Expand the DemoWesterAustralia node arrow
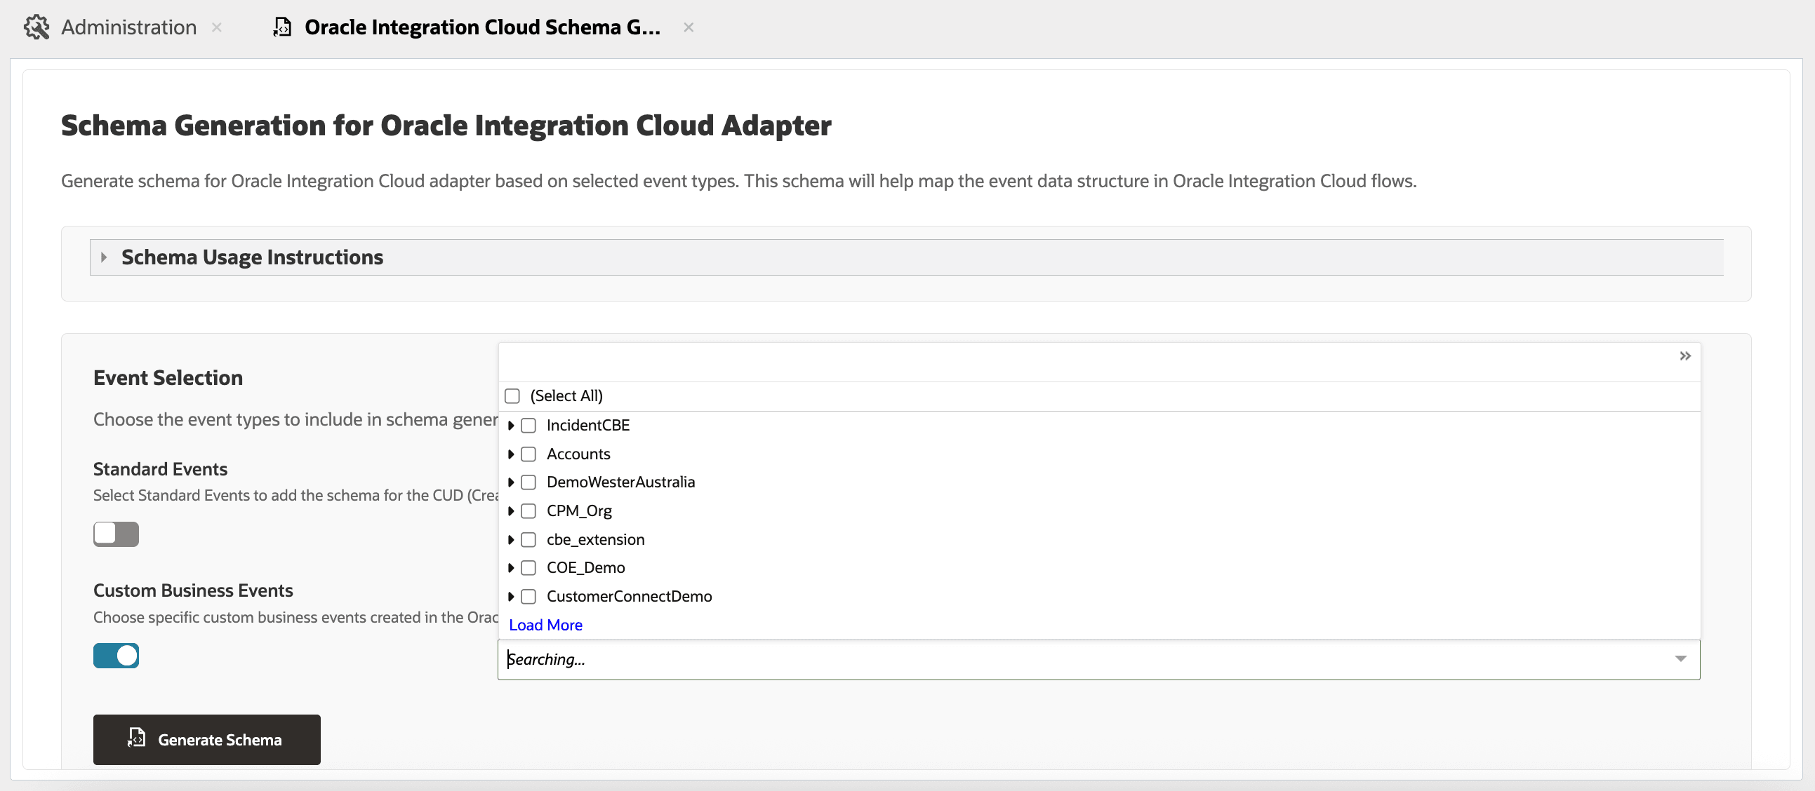The width and height of the screenshot is (1815, 791). (511, 482)
